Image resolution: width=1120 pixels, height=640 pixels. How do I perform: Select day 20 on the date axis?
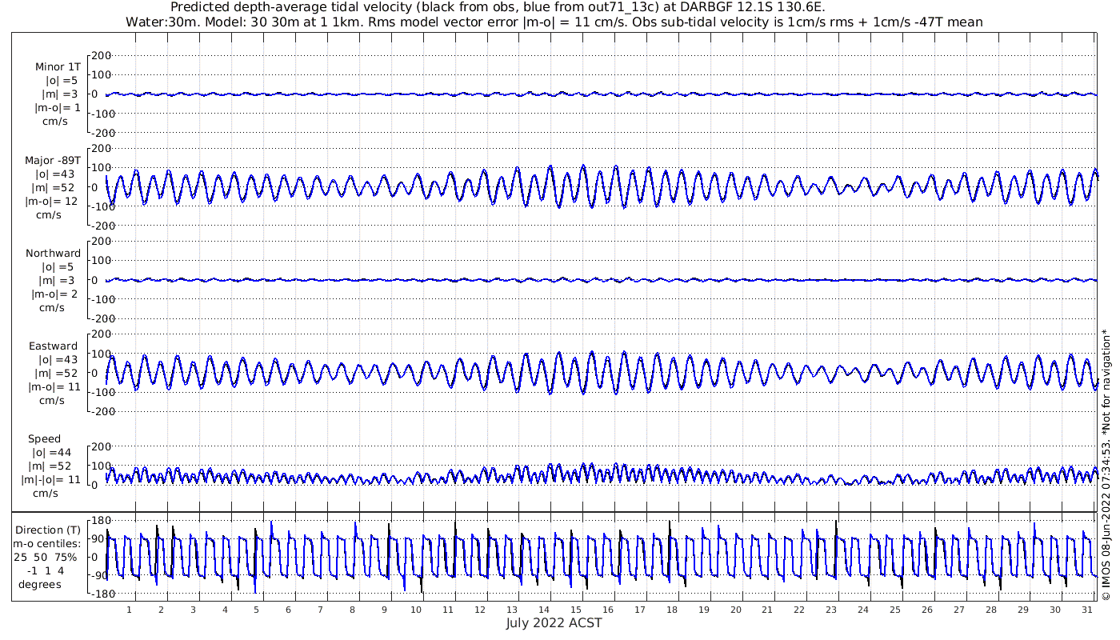pyautogui.click(x=735, y=609)
